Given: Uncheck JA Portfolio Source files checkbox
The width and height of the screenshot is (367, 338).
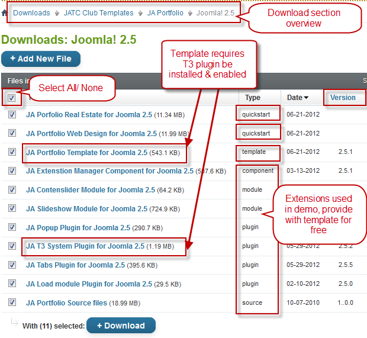Looking at the screenshot, I should tap(12, 302).
